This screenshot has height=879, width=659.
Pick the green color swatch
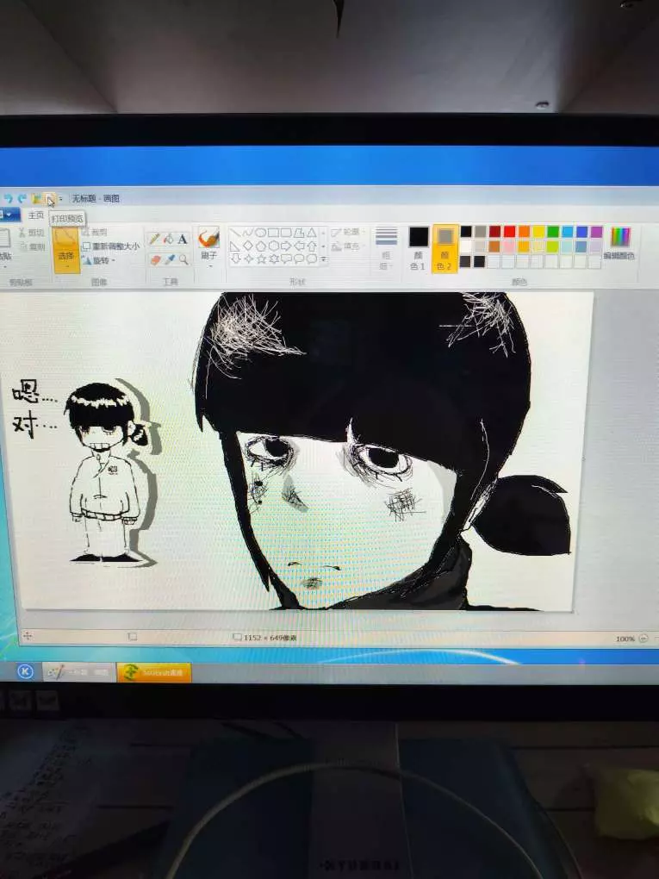(553, 232)
